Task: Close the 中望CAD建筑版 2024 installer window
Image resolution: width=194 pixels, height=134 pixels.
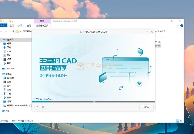Action: tap(152, 32)
